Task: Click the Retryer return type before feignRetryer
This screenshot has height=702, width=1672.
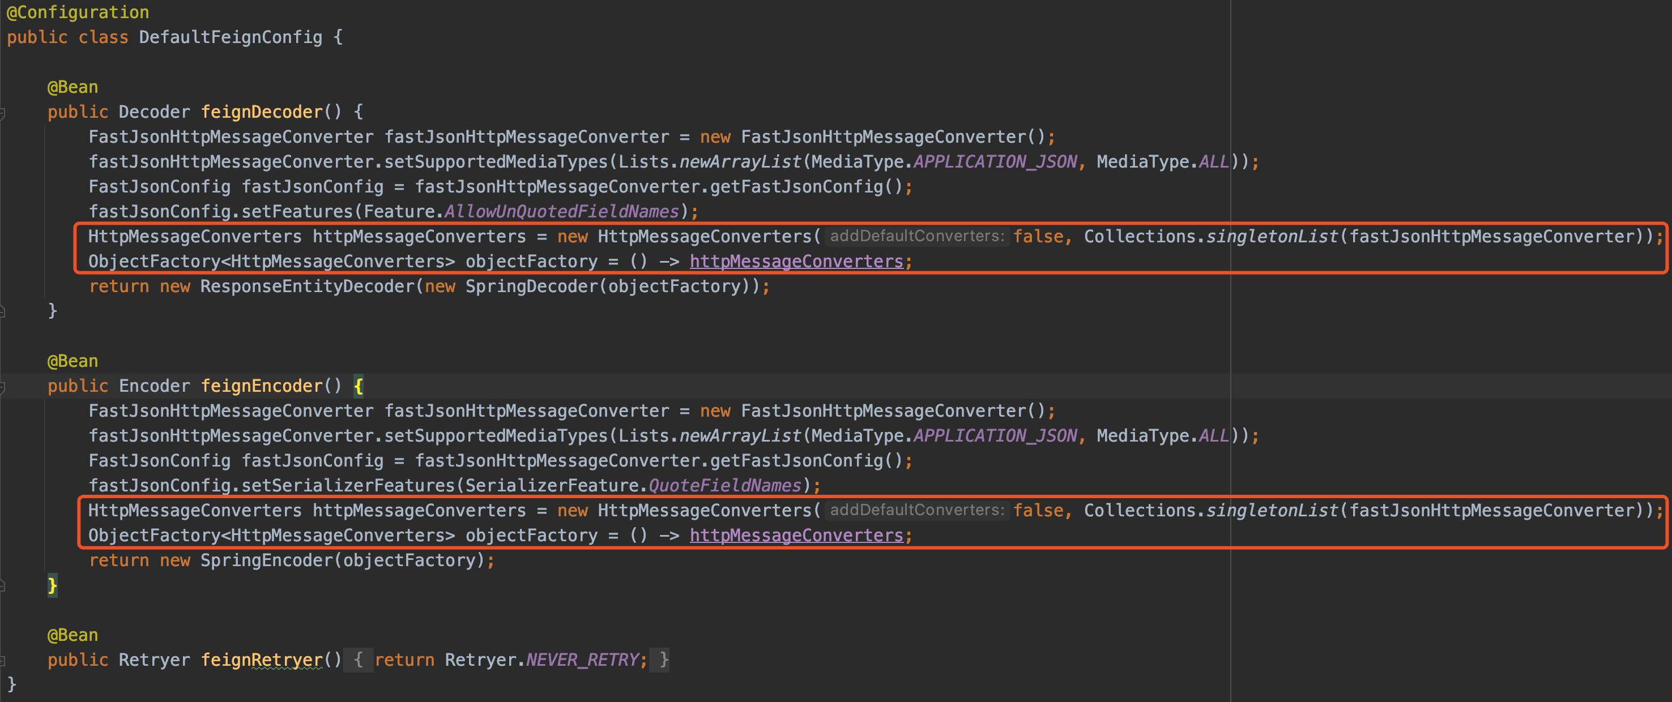Action: tap(155, 660)
